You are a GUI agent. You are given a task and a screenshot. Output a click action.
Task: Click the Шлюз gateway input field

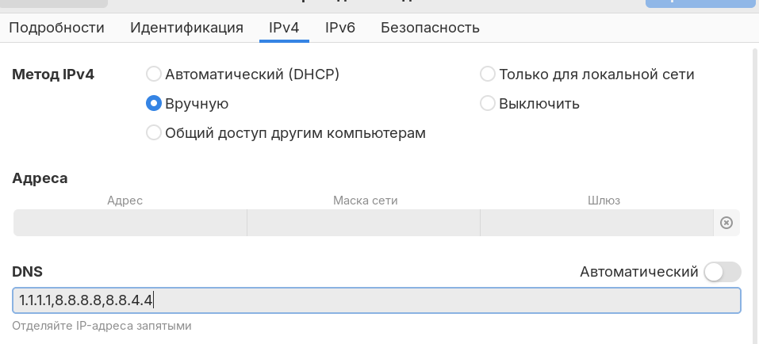click(x=596, y=223)
